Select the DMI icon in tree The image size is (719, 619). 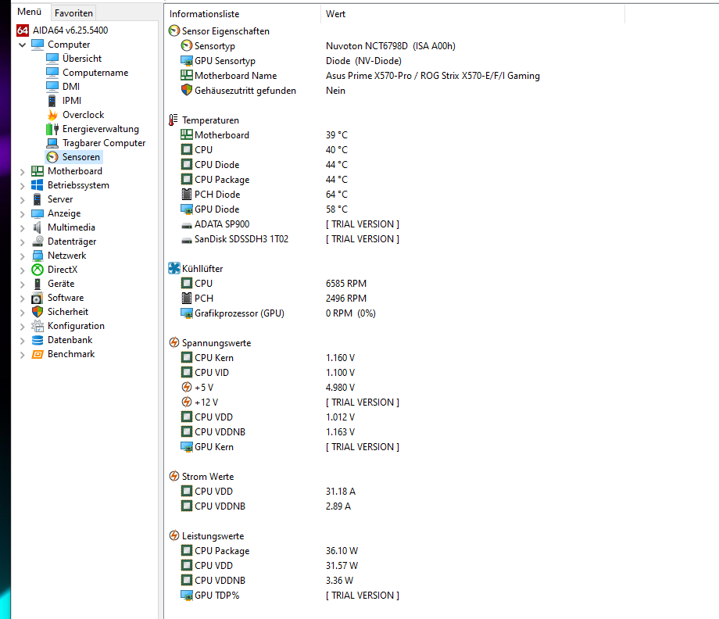pos(52,86)
